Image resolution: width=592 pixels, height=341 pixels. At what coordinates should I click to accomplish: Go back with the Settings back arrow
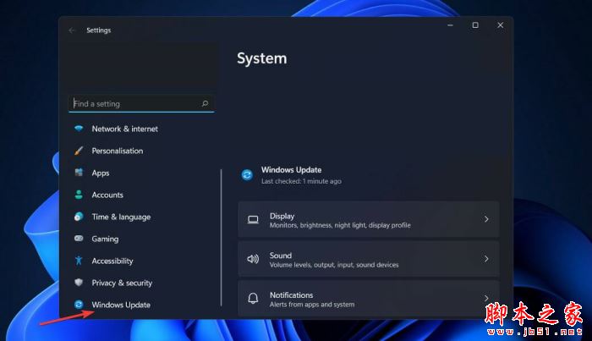tap(72, 30)
